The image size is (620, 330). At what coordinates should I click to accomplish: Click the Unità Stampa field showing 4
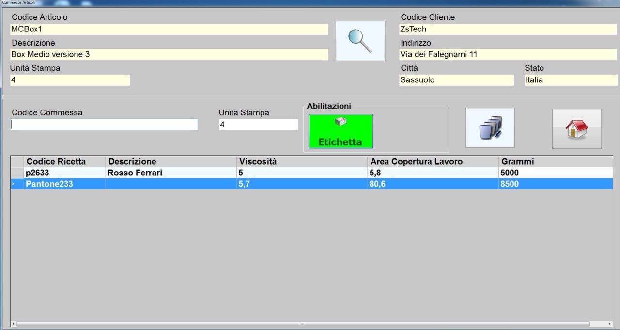(258, 125)
